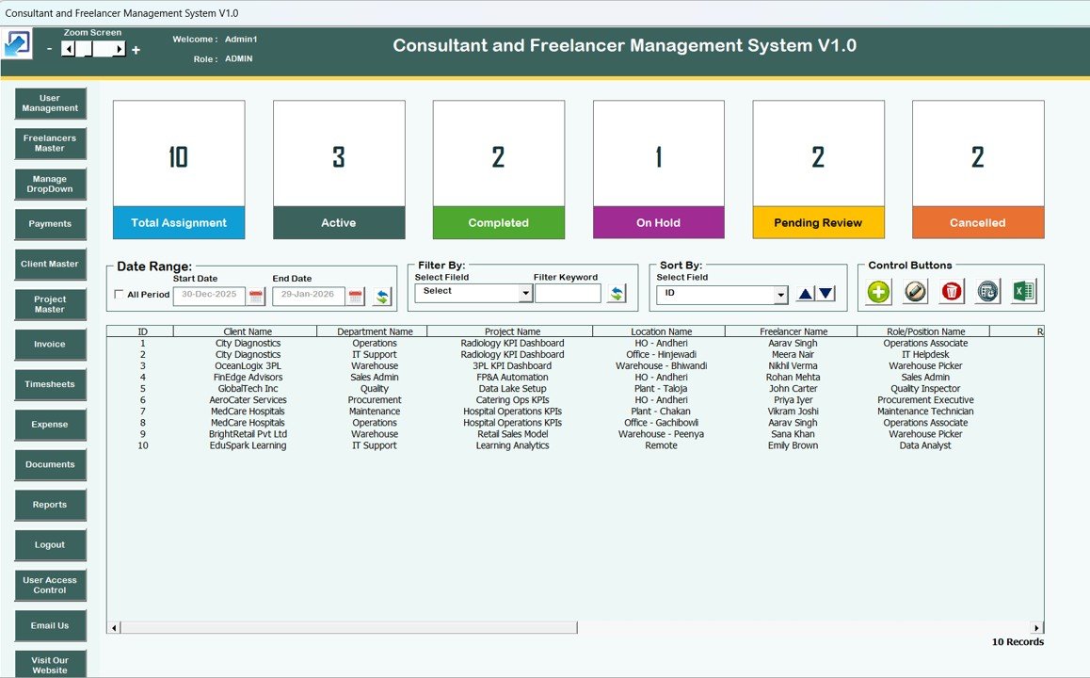Screen dimensions: 1090x678
Task: Sort descending with the down arrow
Action: point(826,294)
